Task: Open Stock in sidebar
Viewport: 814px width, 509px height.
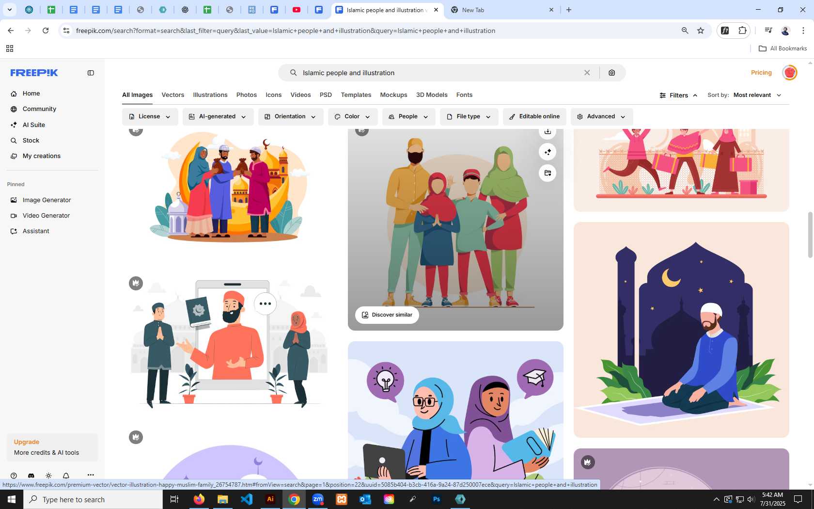Action: pyautogui.click(x=31, y=141)
